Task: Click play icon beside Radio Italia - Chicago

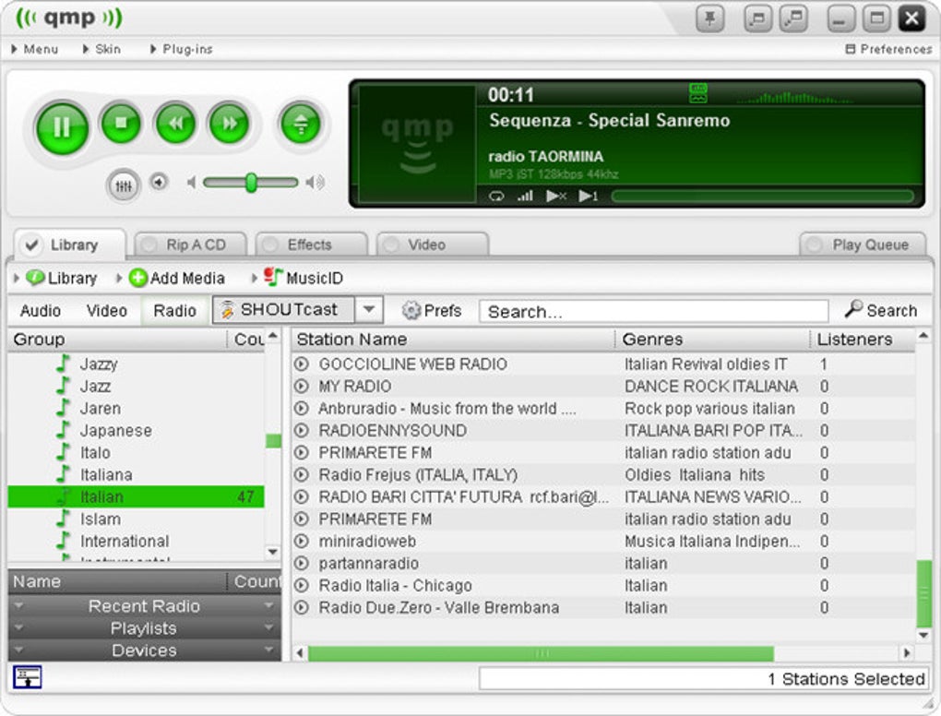Action: click(302, 585)
